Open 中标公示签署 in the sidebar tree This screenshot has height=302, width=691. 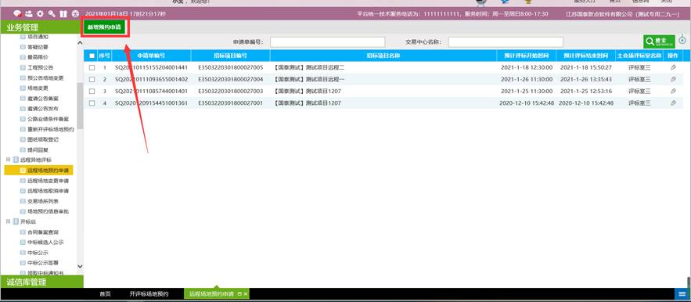tap(43, 263)
